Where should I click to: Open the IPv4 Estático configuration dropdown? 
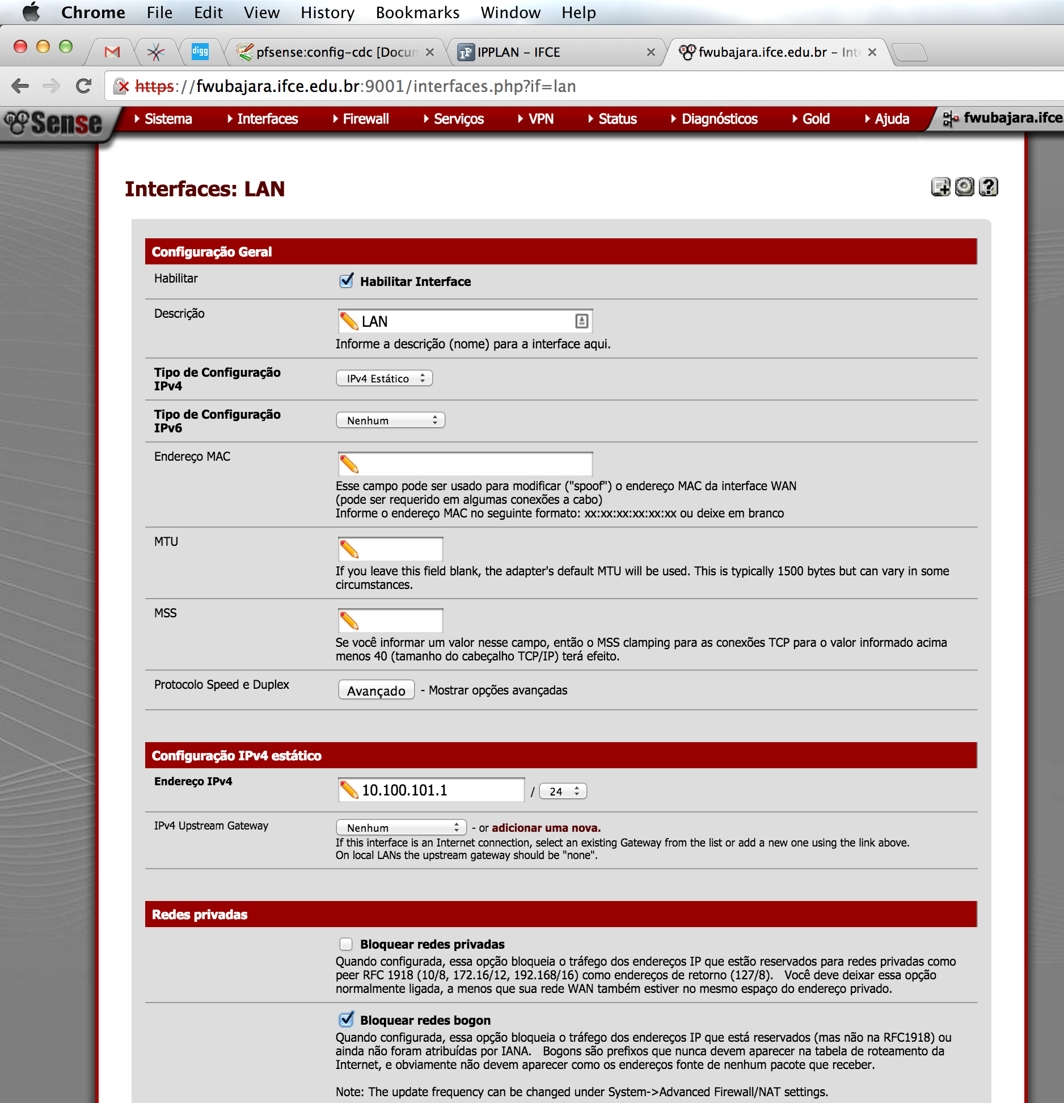pyautogui.click(x=385, y=378)
